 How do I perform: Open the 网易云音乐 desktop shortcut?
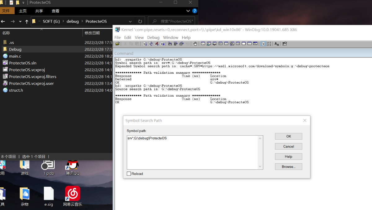73,196
